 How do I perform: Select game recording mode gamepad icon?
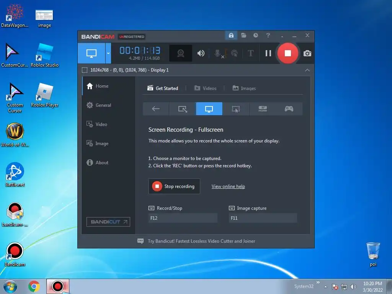coord(289,109)
